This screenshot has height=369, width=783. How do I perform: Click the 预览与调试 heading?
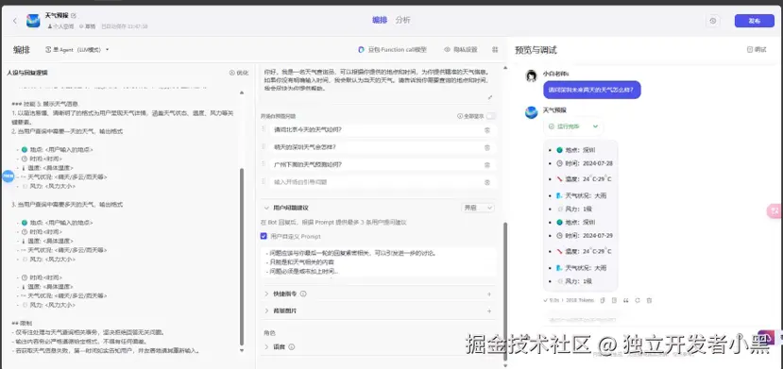(x=536, y=50)
